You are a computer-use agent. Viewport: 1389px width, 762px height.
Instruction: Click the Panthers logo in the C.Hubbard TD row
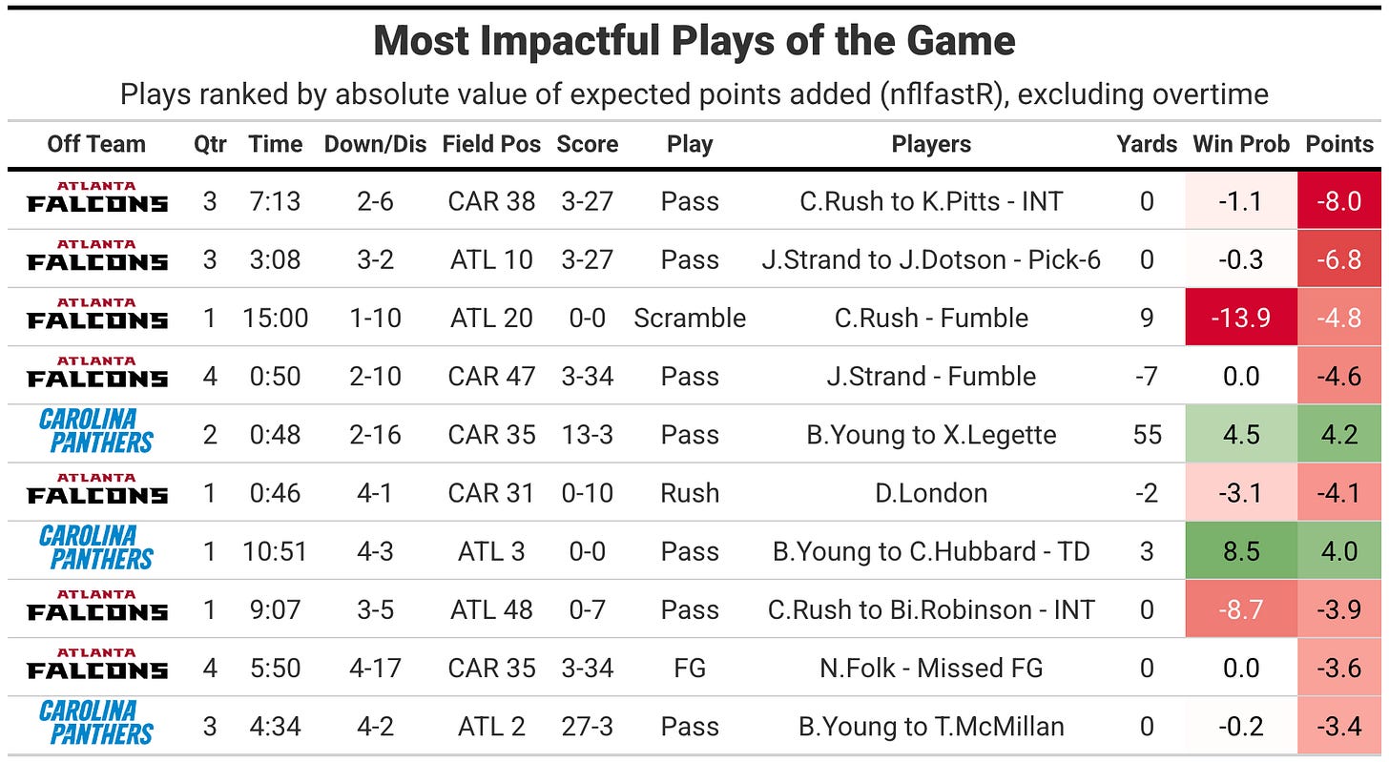coord(96,548)
